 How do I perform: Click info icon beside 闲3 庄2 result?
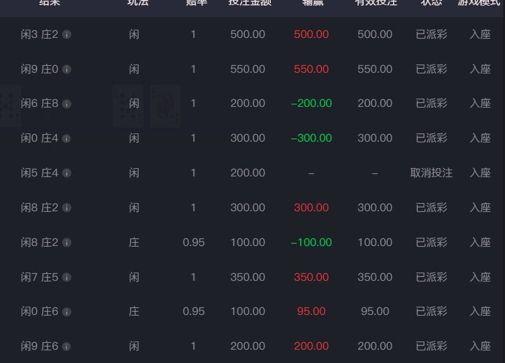tap(66, 34)
